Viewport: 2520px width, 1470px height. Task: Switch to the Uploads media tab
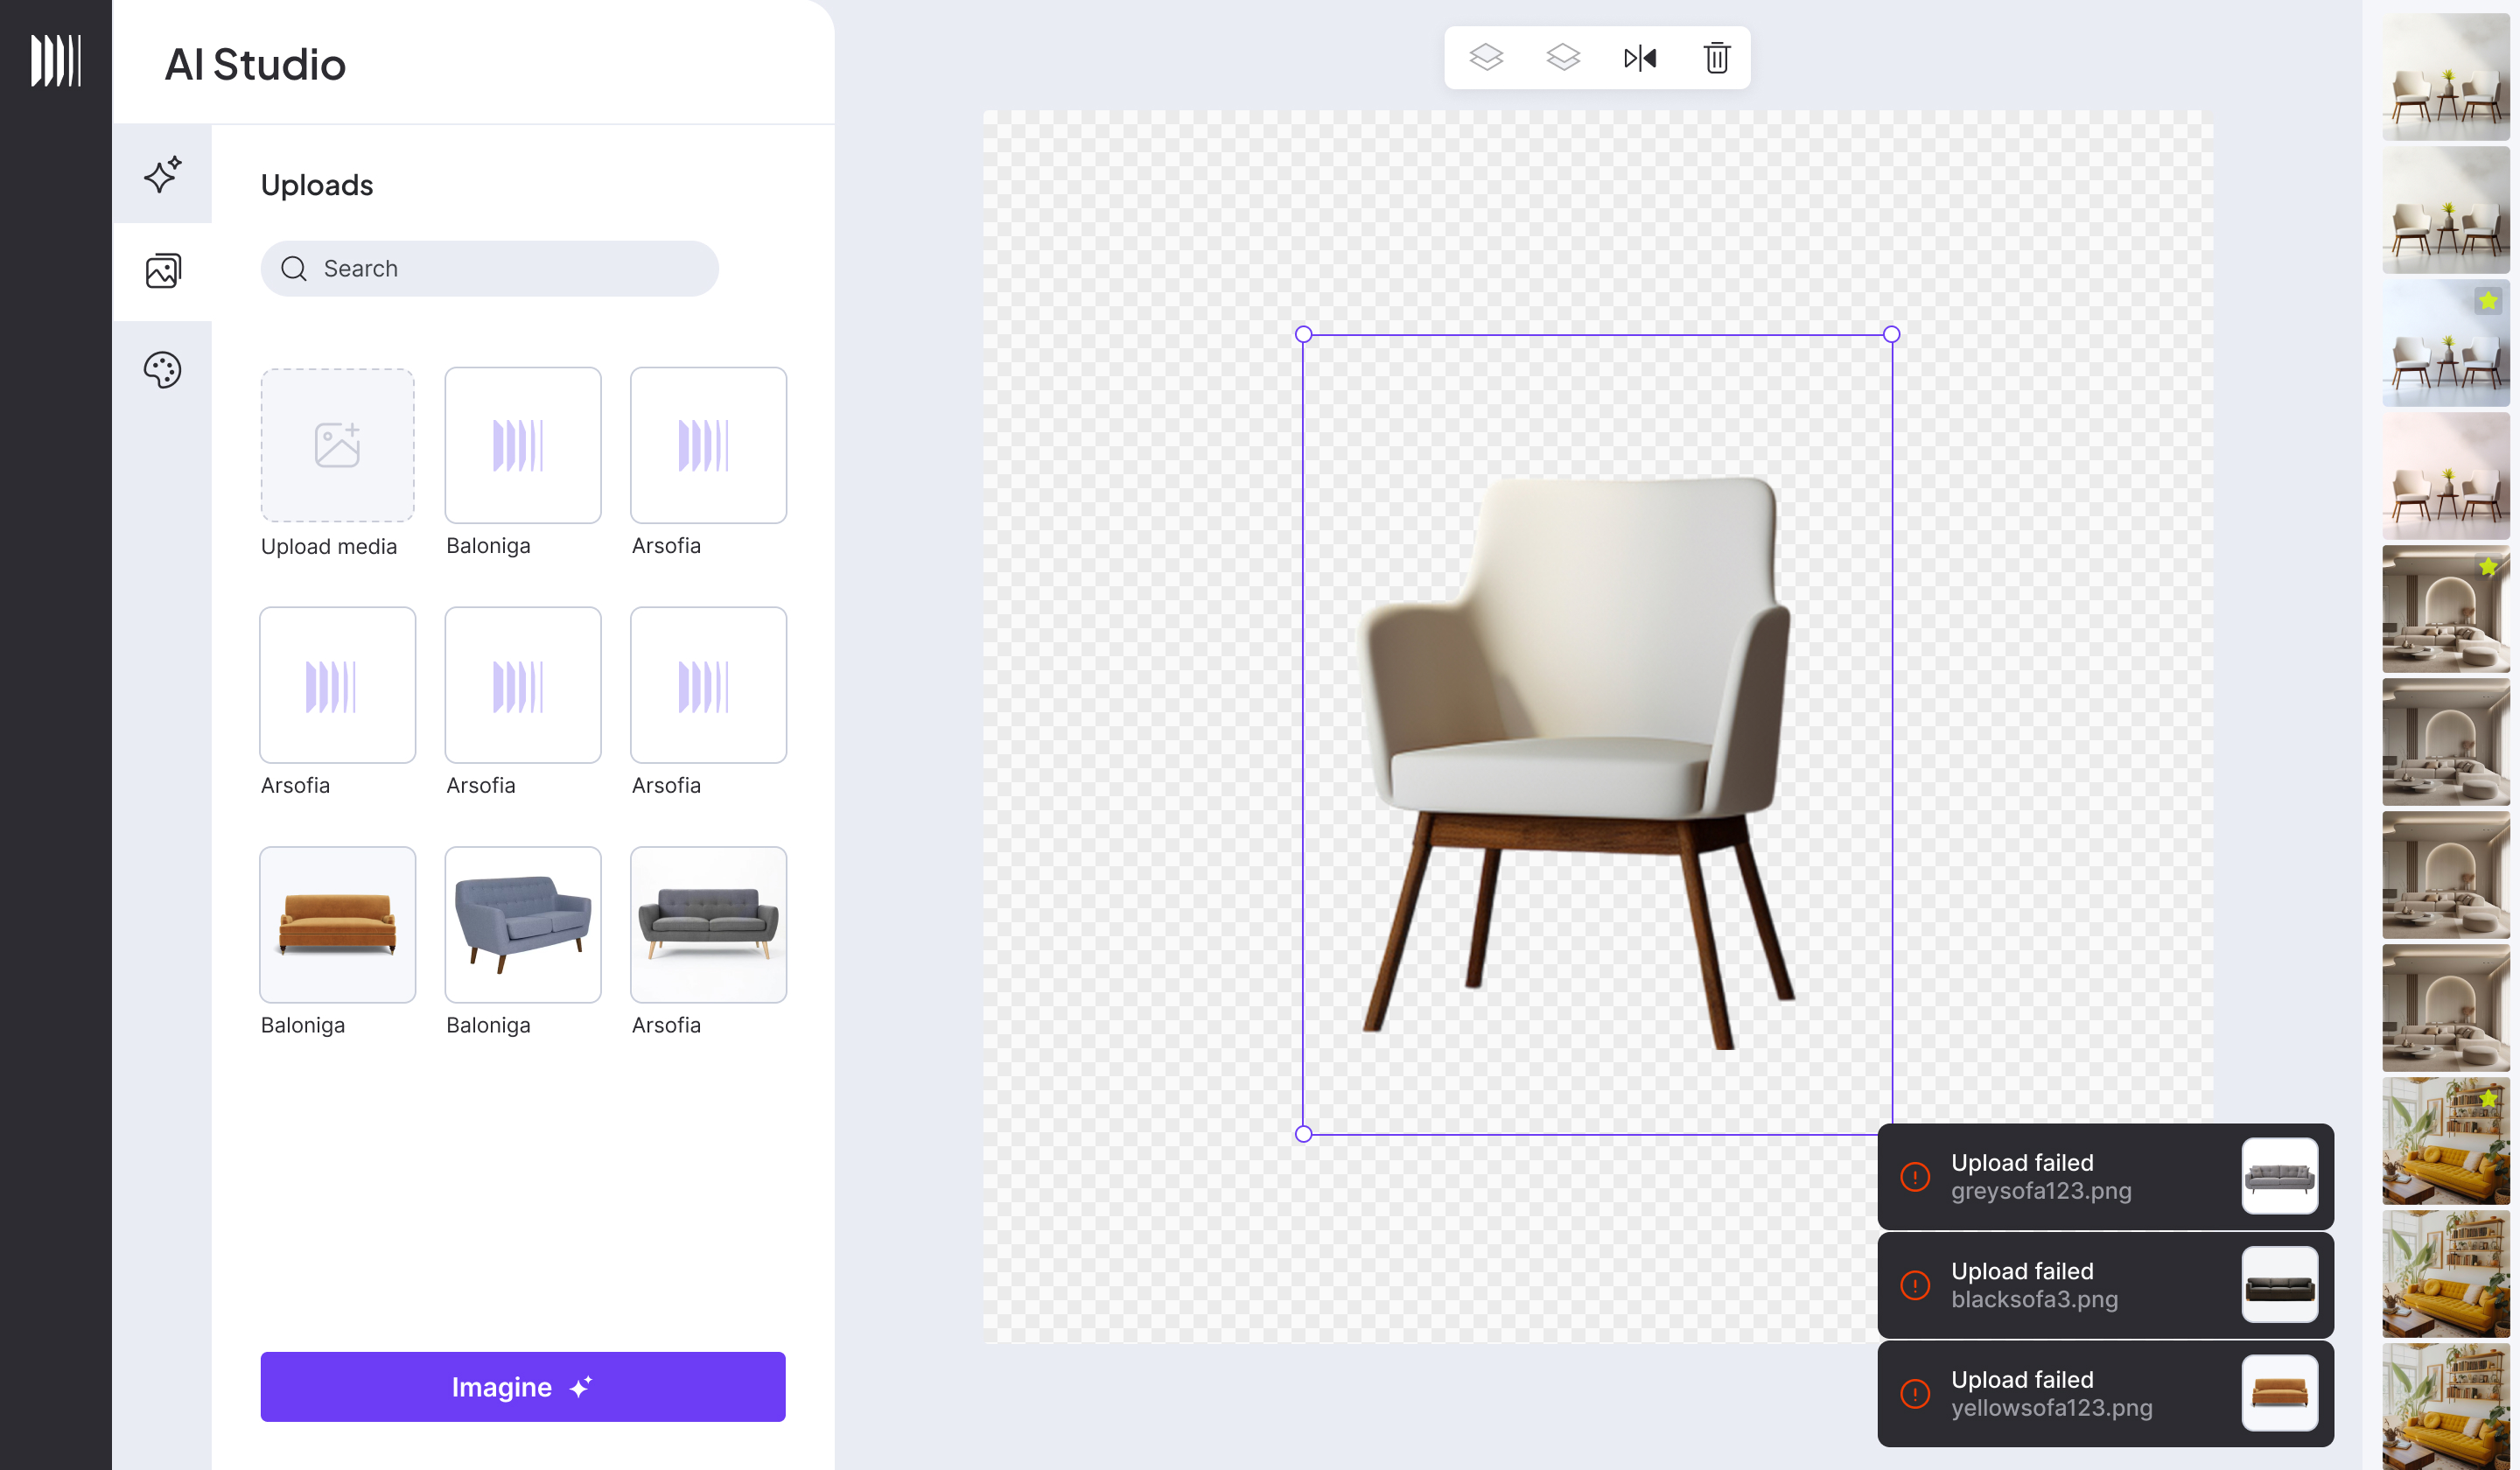[x=162, y=270]
